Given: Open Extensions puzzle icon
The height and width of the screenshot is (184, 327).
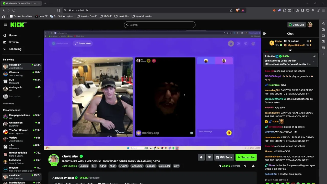Looking at the screenshot, I should [x=284, y=10].
